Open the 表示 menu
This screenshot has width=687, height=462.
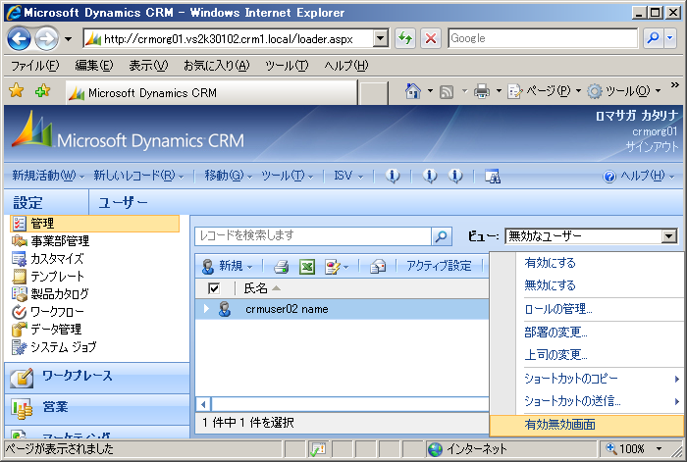pos(148,66)
